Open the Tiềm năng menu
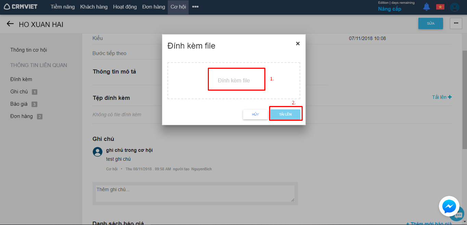The image size is (467, 225). (x=63, y=7)
